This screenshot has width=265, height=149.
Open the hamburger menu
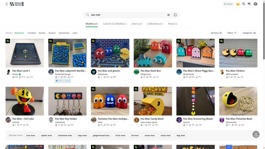click(6, 4)
